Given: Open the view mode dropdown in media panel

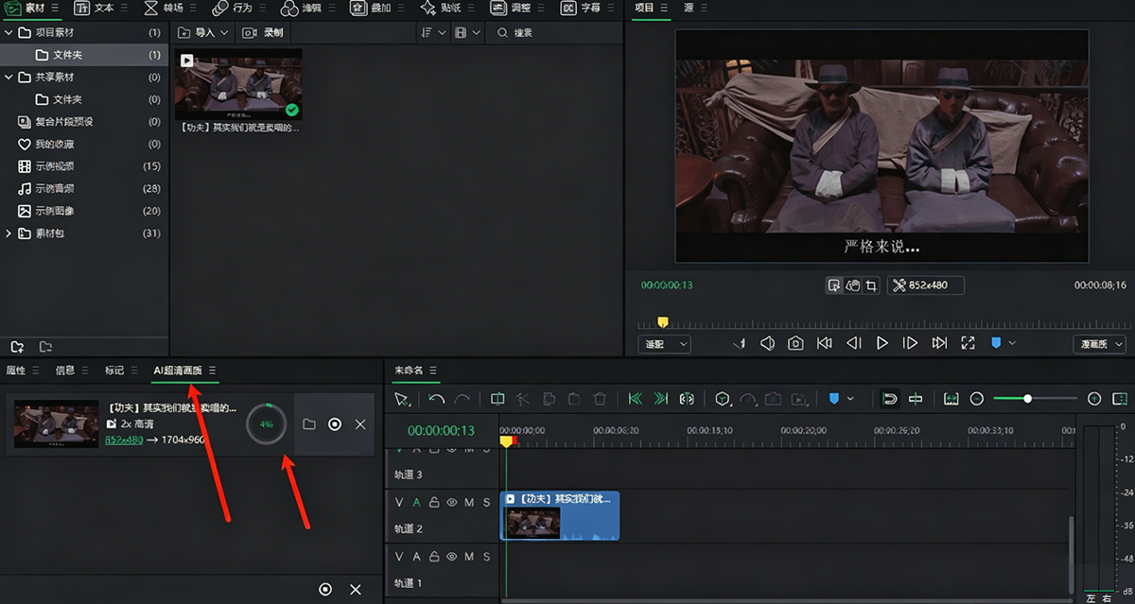Looking at the screenshot, I should (467, 32).
